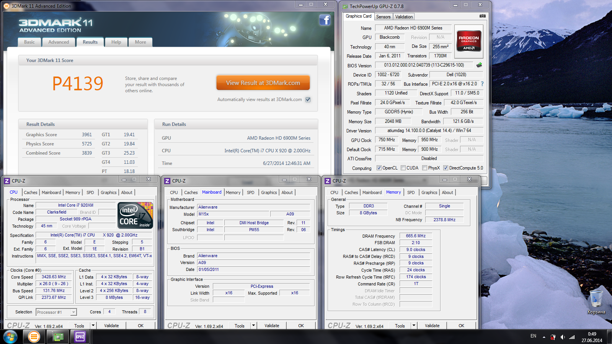Click the NB Frequency value 2378.8 MHz
Viewport: 612px width, 344px height.
[444, 220]
